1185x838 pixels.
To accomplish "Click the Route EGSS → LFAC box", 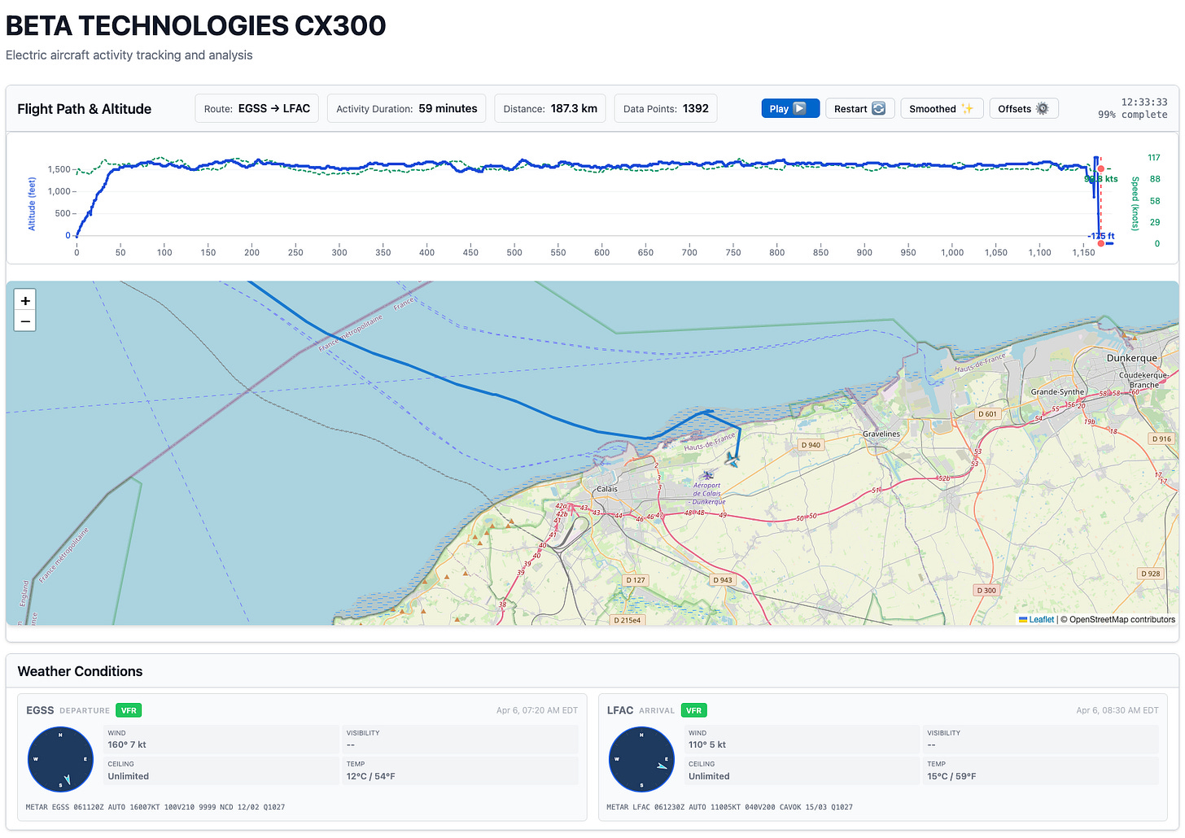I will (x=257, y=108).
